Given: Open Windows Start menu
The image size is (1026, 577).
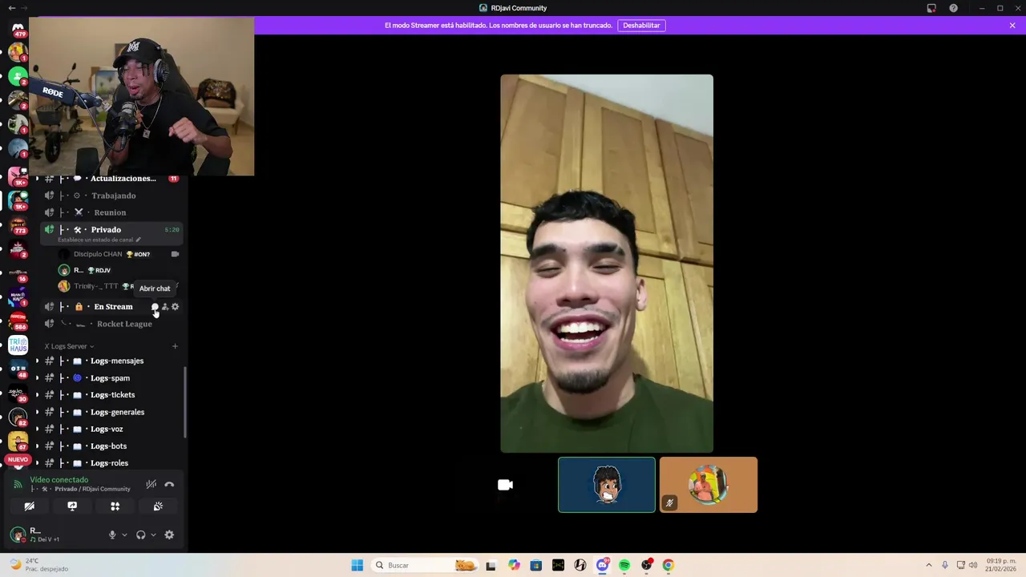Looking at the screenshot, I should coord(357,565).
